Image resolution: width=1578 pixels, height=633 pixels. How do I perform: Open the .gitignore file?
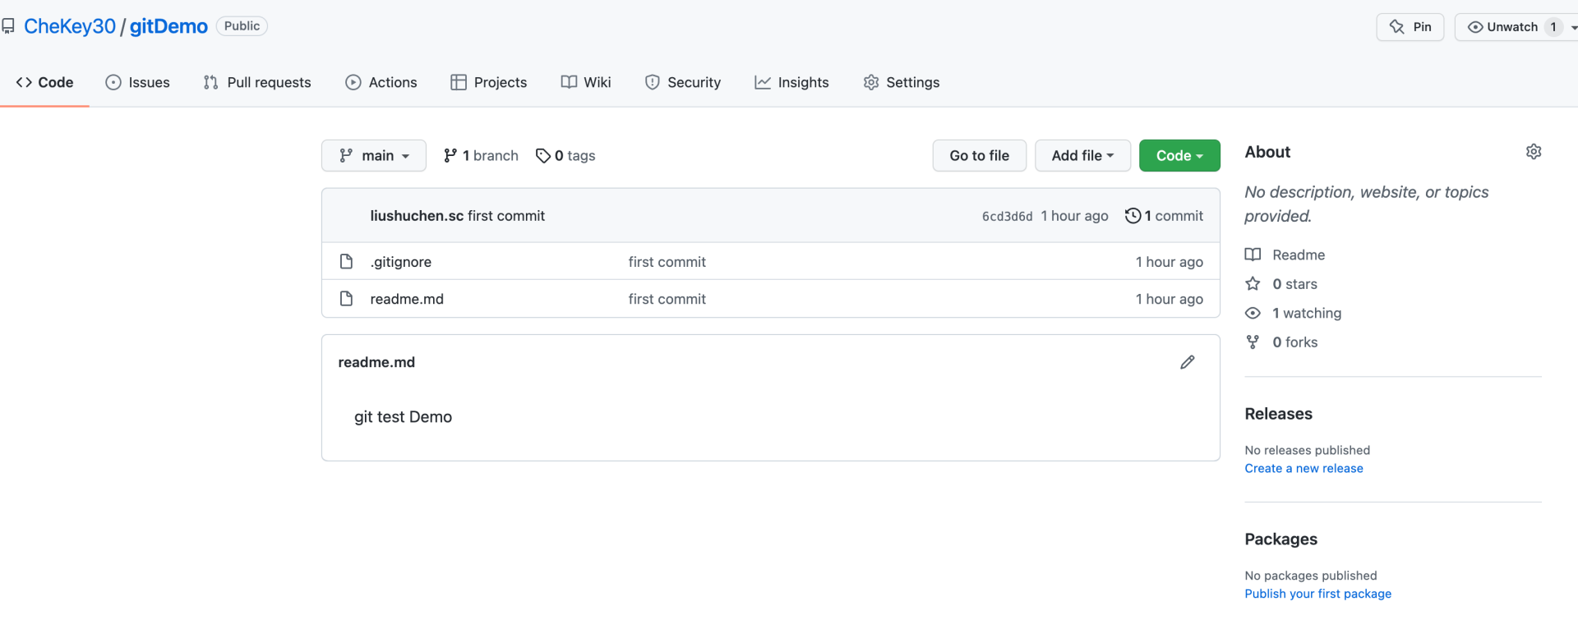point(400,262)
